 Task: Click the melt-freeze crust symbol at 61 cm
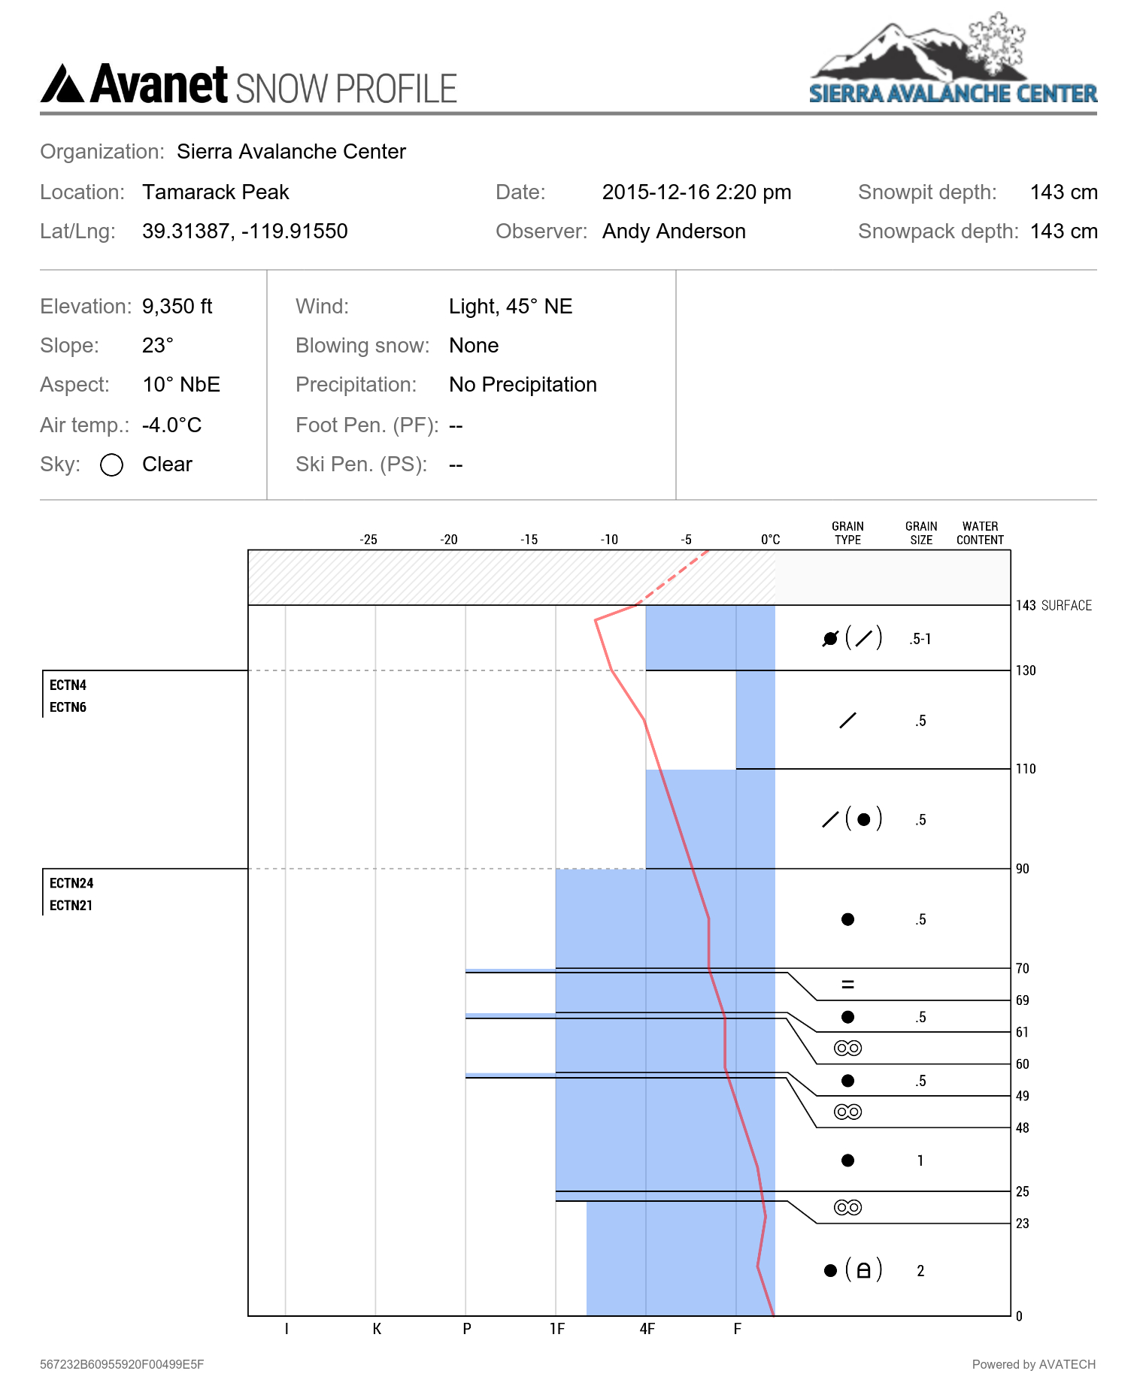coord(847,1048)
